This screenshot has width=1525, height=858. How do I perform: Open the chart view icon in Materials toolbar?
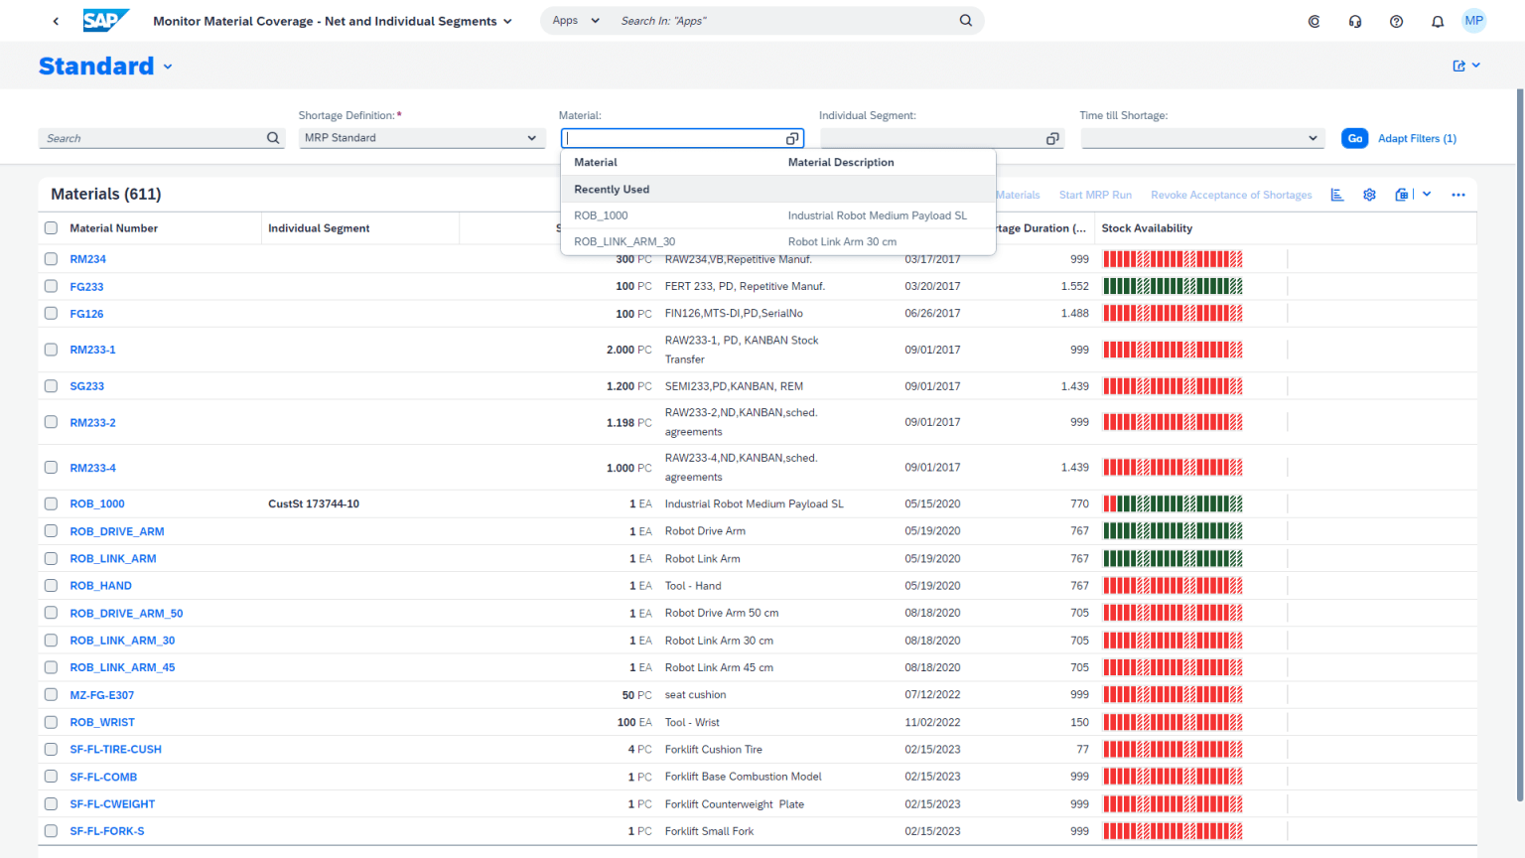point(1336,195)
